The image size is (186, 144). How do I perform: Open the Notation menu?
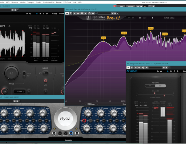pos(15,2)
